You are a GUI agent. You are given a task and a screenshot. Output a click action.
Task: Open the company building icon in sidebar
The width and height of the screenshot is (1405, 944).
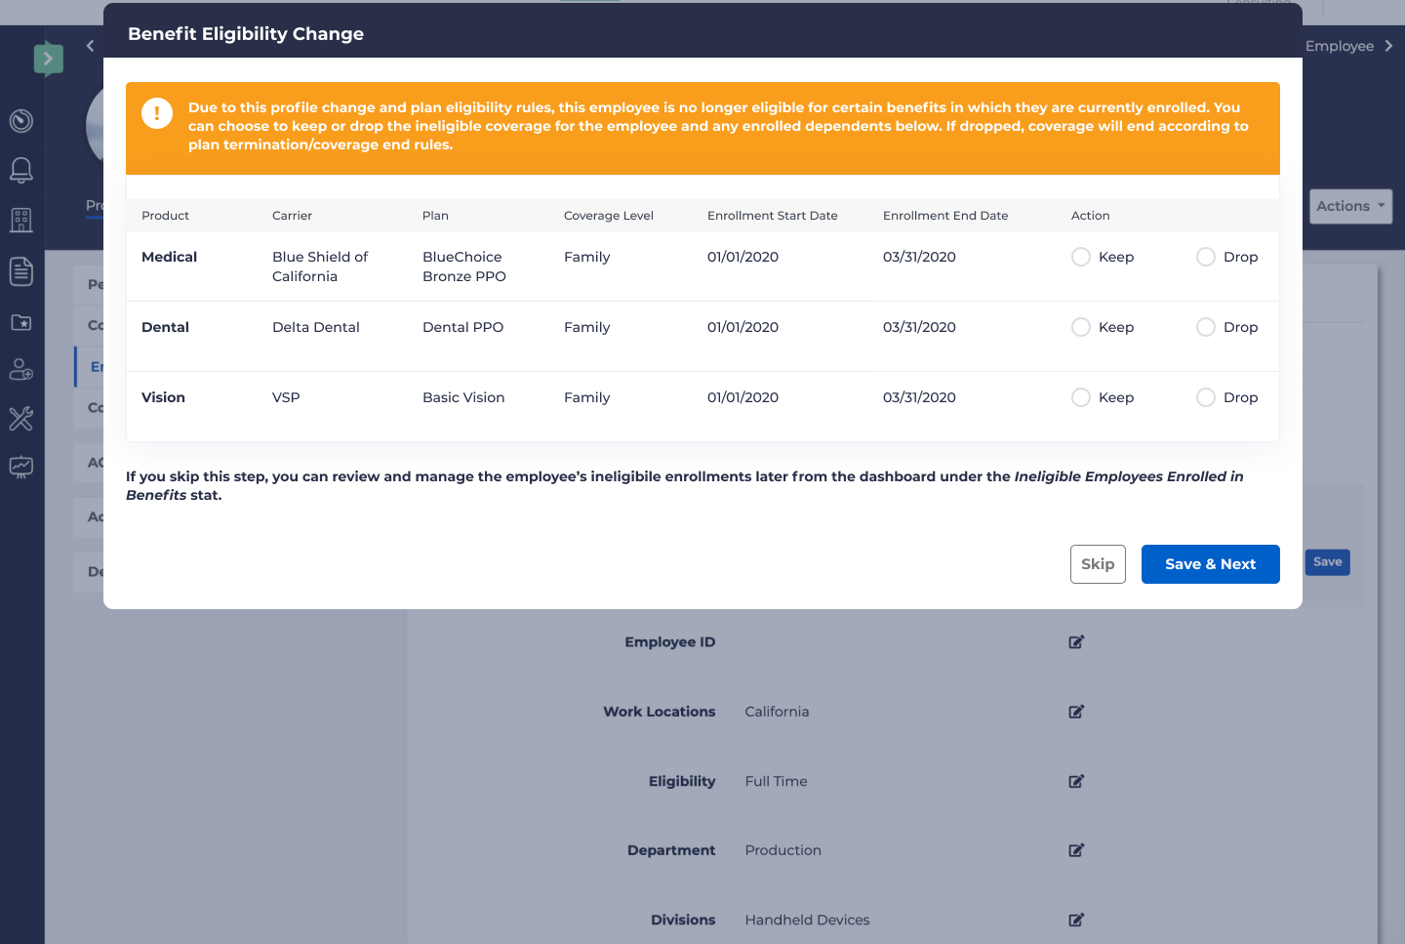click(x=21, y=220)
